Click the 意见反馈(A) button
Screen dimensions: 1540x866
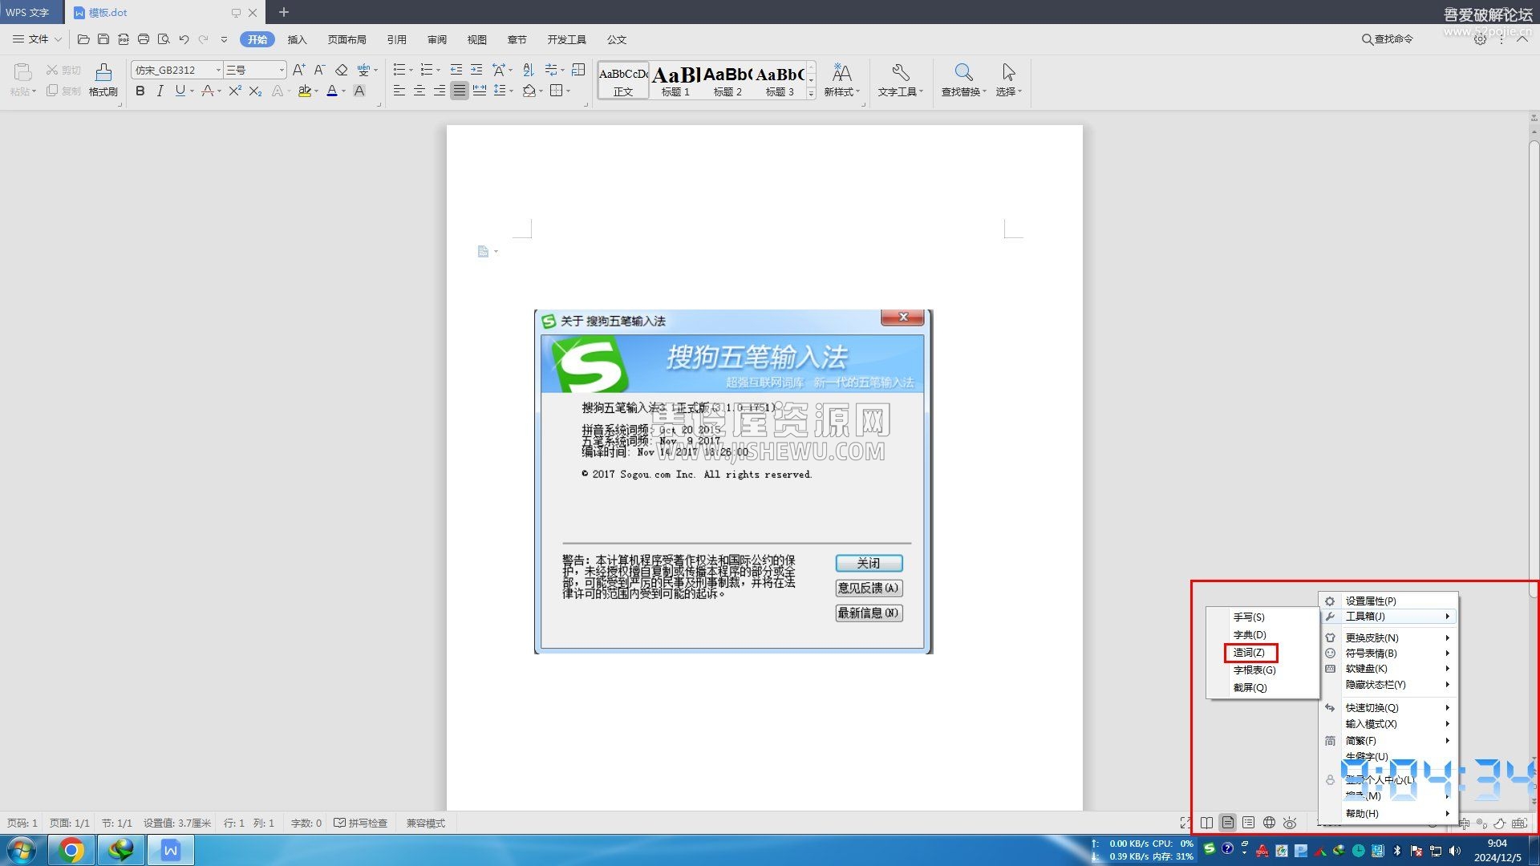[869, 588]
